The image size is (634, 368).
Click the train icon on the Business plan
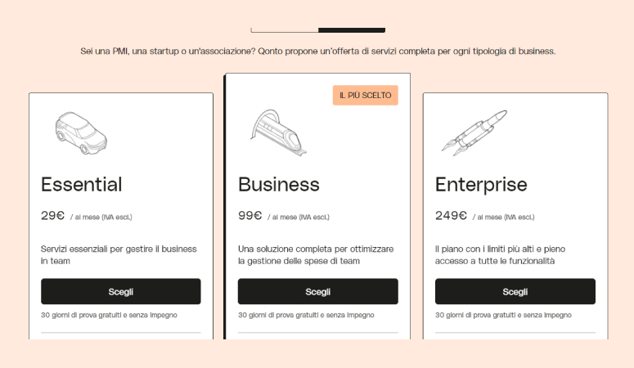278,133
